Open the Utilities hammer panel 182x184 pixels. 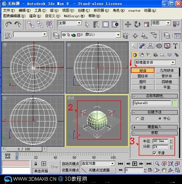click(175, 46)
